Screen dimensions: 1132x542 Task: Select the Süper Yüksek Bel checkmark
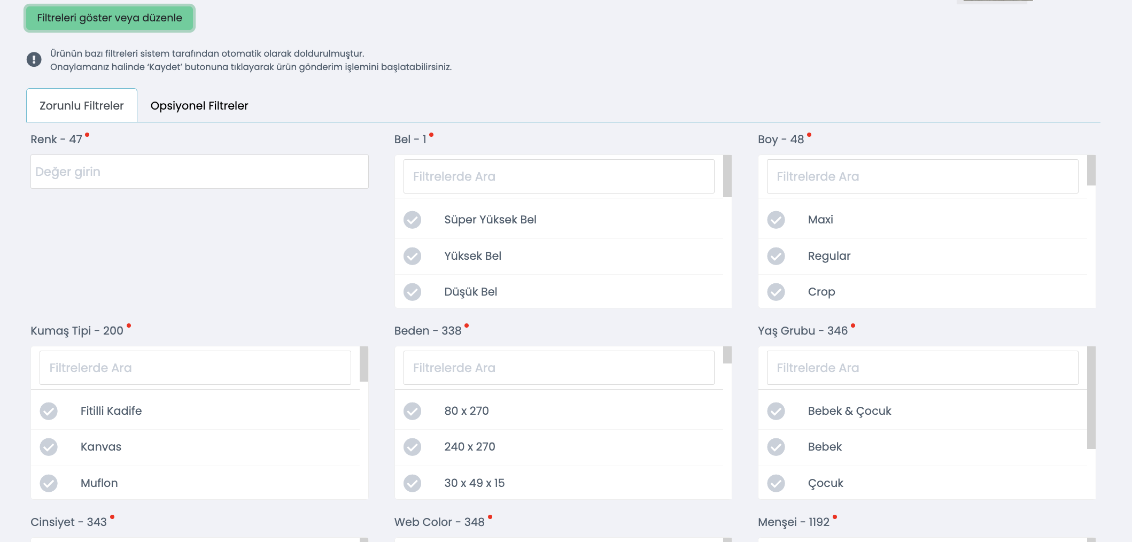pyautogui.click(x=412, y=220)
